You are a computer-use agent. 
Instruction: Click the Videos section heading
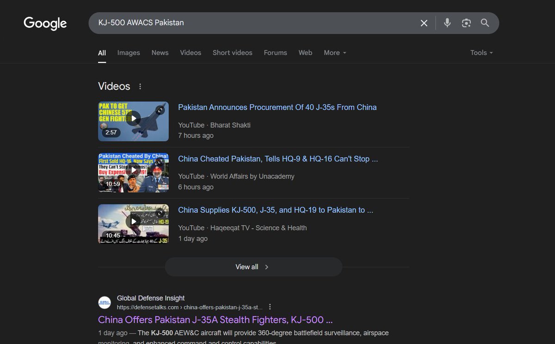[x=114, y=86]
